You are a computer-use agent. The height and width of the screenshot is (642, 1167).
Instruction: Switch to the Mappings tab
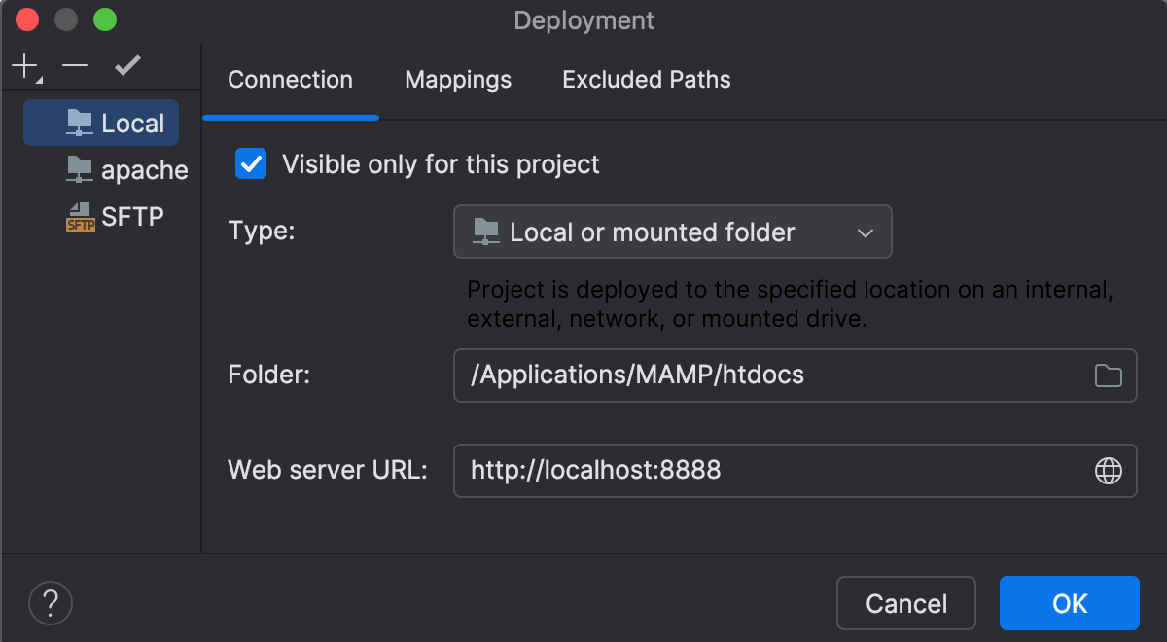(x=457, y=80)
